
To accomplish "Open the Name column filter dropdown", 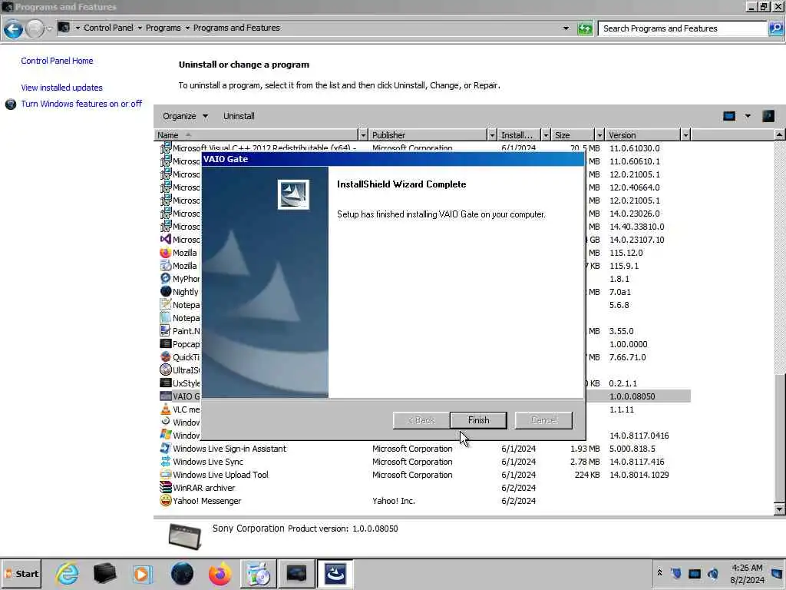I will [x=363, y=135].
